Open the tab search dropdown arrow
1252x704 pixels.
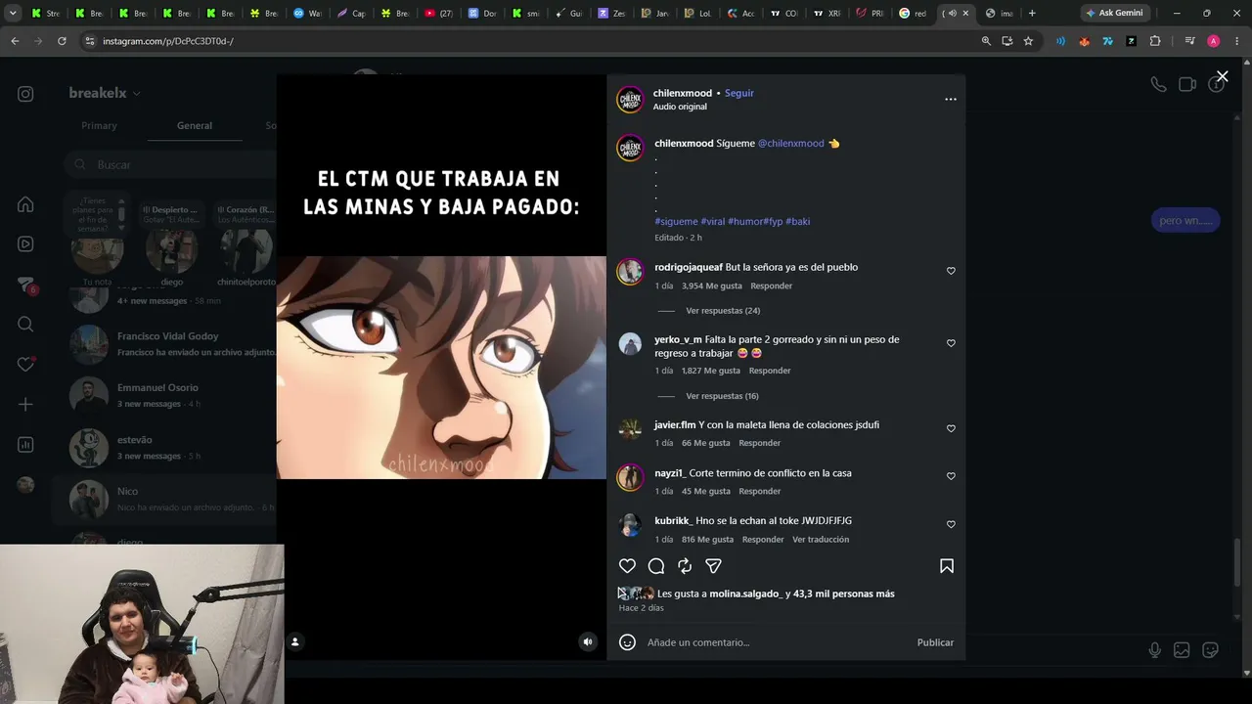pos(13,13)
